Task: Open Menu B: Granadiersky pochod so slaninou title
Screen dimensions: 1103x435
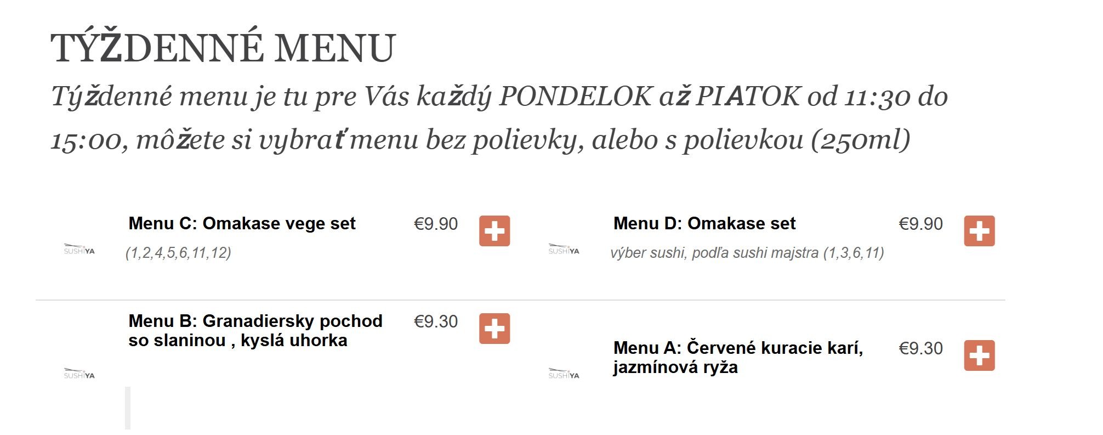Action: (x=255, y=331)
